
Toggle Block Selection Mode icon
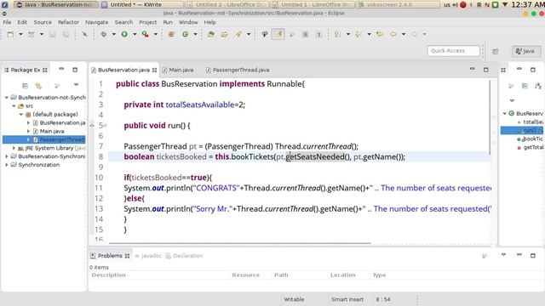point(305,34)
